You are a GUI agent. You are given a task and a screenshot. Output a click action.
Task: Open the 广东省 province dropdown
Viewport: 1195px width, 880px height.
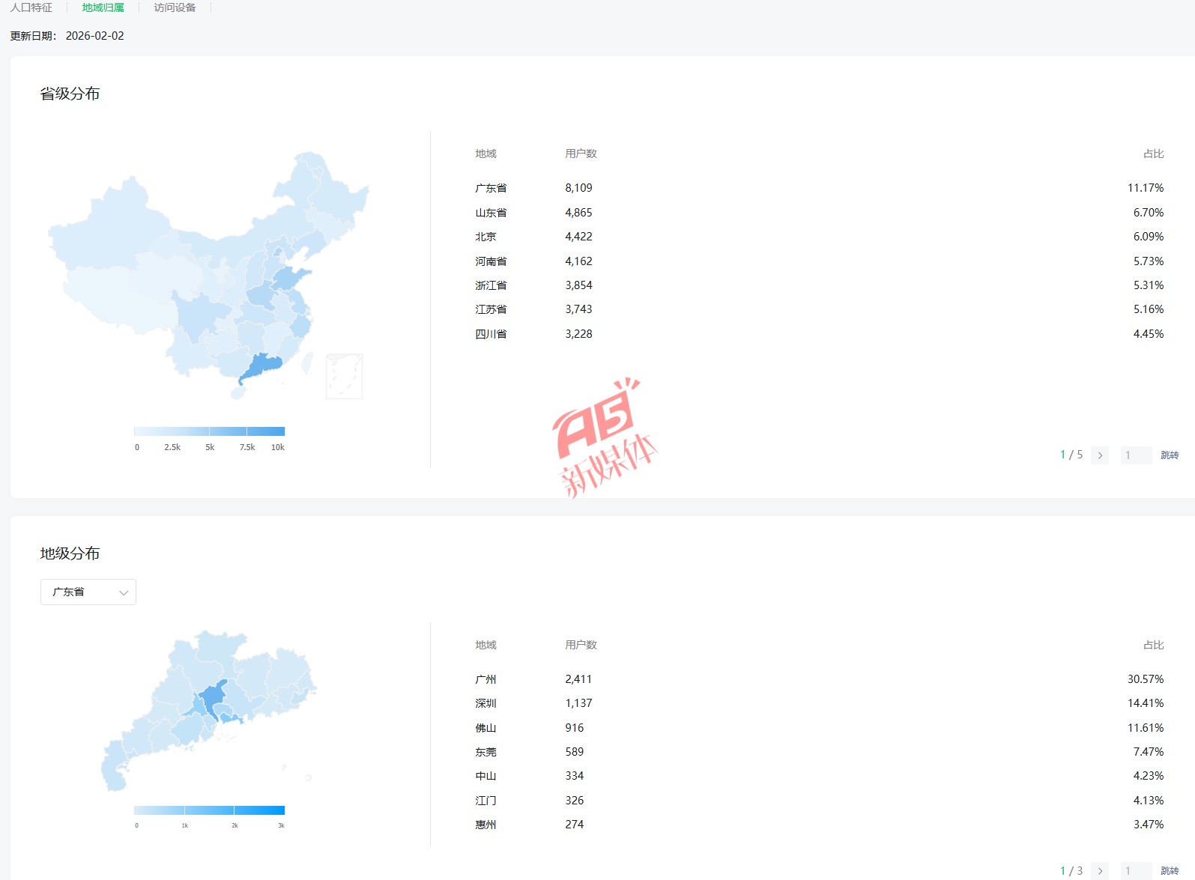(x=88, y=592)
